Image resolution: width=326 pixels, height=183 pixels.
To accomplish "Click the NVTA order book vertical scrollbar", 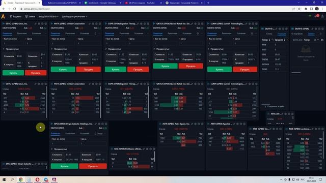I will (x=101, y=102).
